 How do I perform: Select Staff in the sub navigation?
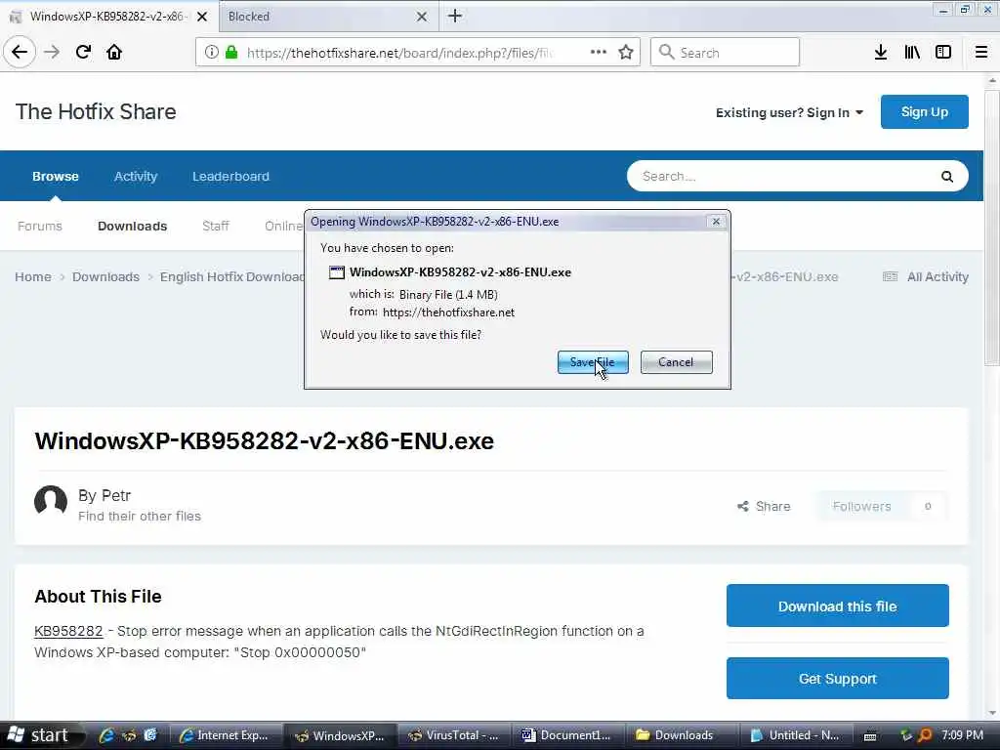point(216,227)
